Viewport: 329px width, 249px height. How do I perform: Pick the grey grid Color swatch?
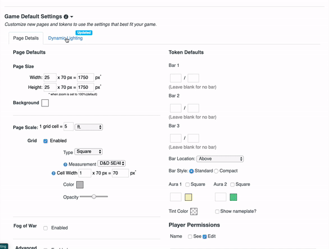point(80,185)
